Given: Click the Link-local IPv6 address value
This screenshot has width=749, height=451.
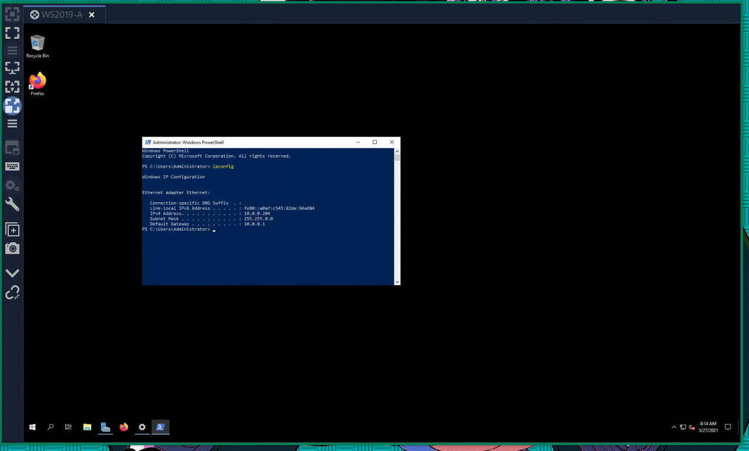Looking at the screenshot, I should coord(279,208).
